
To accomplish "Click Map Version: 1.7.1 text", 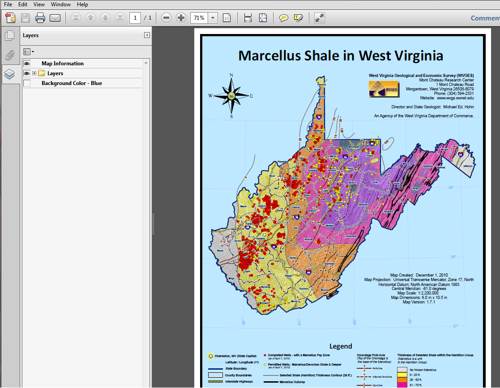I will [x=419, y=302].
